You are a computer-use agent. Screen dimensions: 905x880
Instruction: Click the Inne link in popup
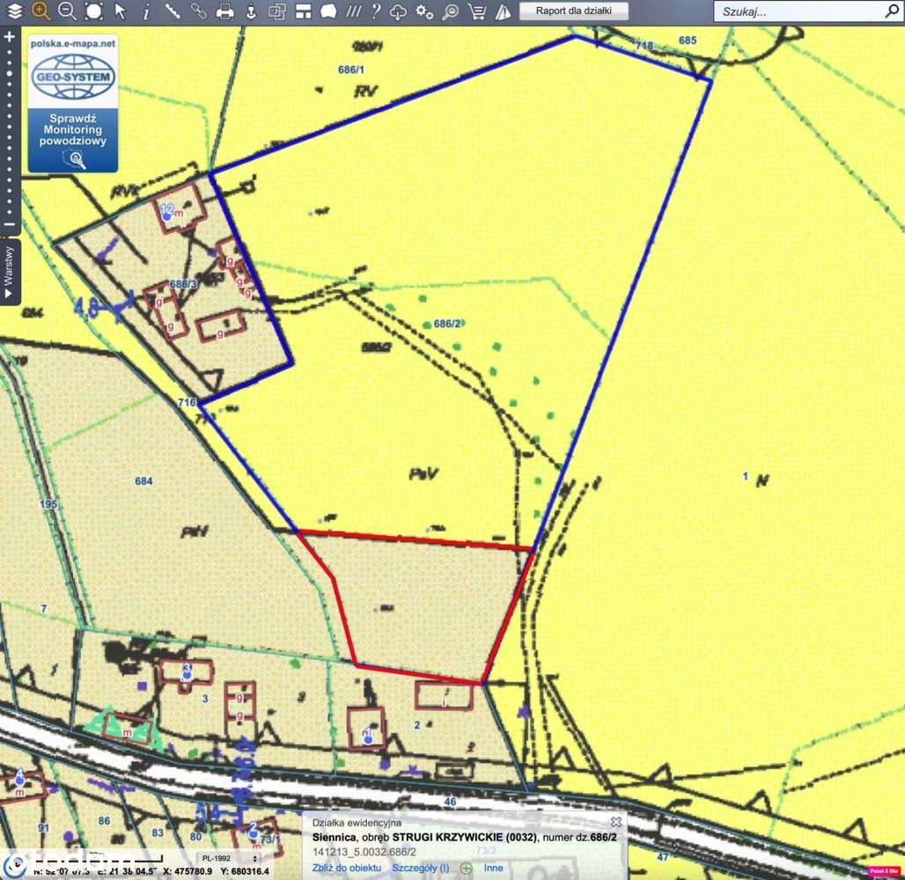(x=494, y=868)
